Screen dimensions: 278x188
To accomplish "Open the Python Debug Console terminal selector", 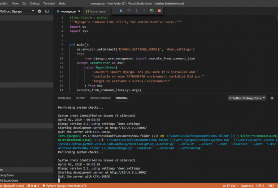I will pos(247,98).
